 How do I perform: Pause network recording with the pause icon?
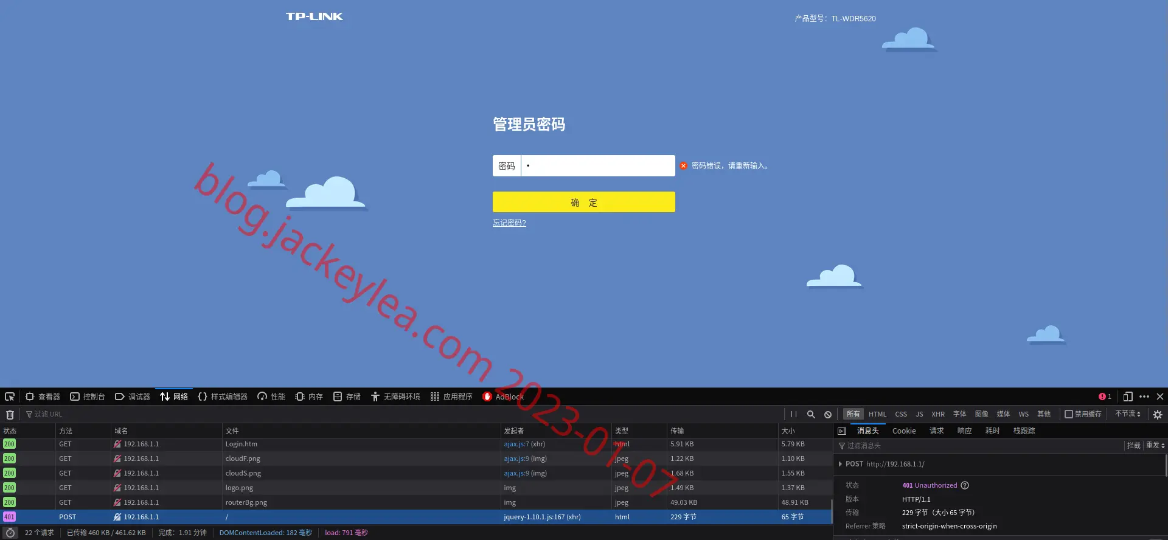[x=794, y=414]
